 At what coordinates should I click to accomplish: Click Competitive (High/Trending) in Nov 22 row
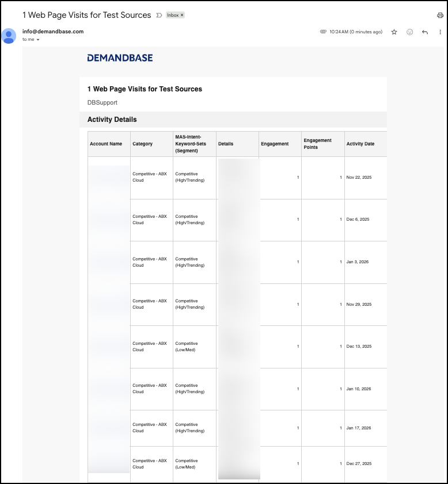pyautogui.click(x=190, y=177)
